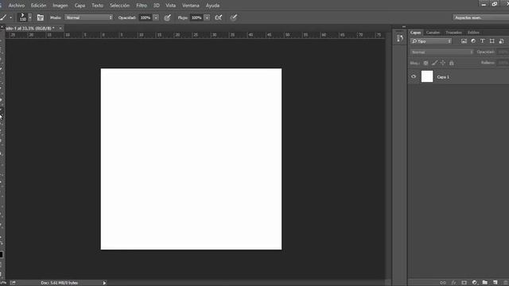Click the foreground color swatch
This screenshot has width=509, height=286.
[2, 254]
